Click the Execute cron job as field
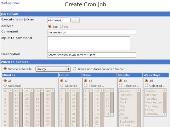Viewport: 170px width, 127px height. 59,20
